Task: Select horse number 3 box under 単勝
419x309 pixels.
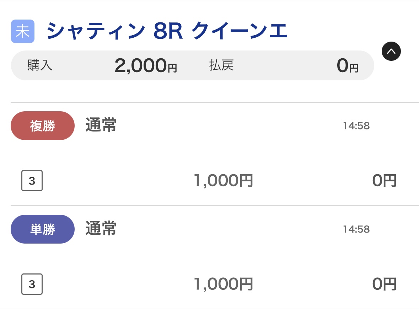Action: click(32, 284)
